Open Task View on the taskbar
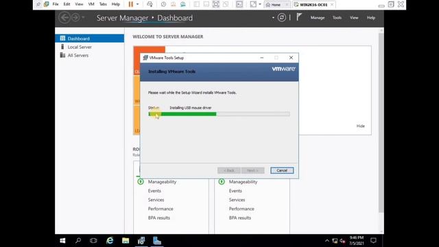This screenshot has height=247, width=439. coord(93,241)
